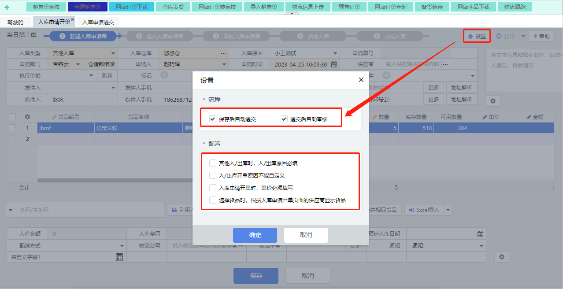Click 更多 in the 收件人 row
This screenshot has width=563, height=289.
click(x=433, y=100)
